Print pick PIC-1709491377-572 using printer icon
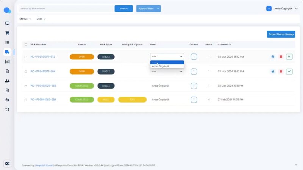Screen dimensions: 303x170 tap(272, 56)
